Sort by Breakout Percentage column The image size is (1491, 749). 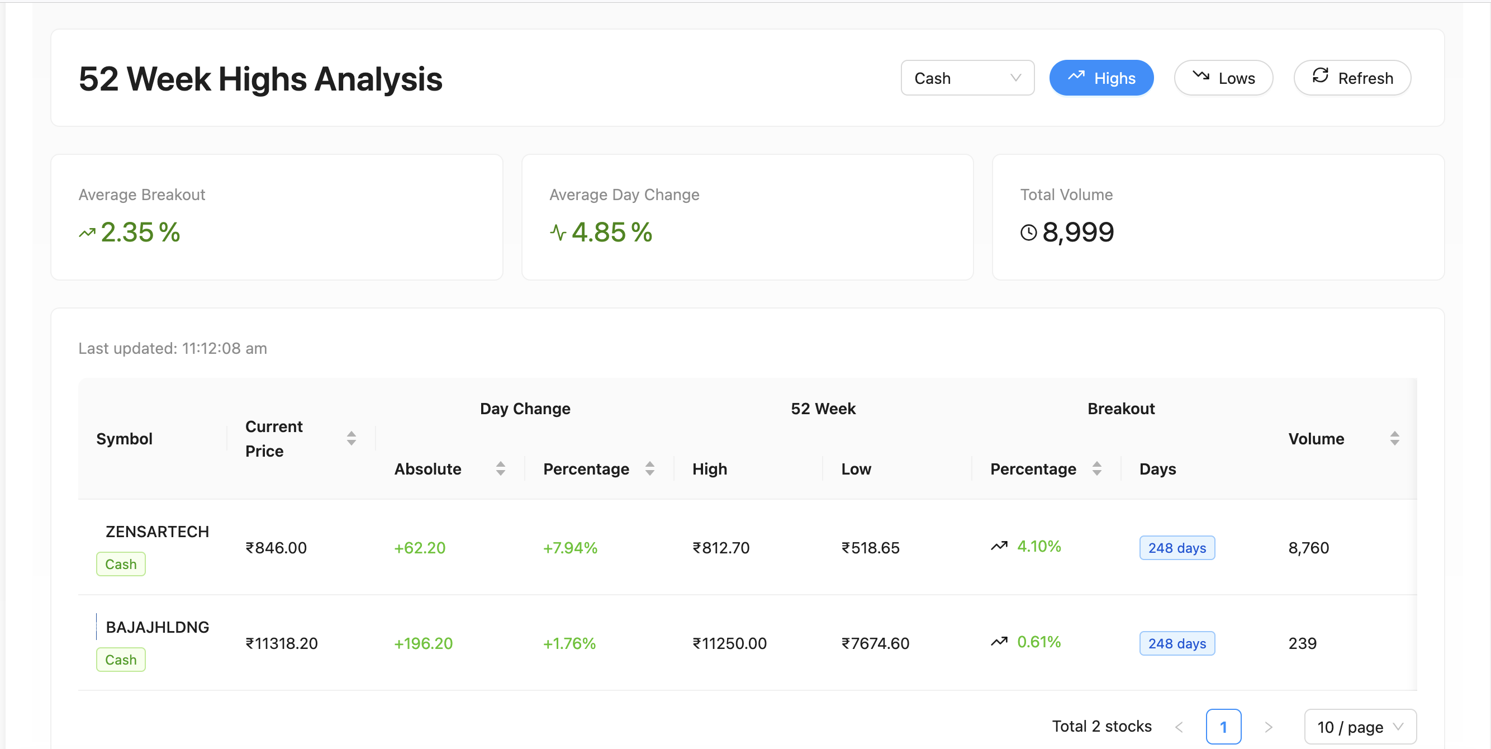1097,468
